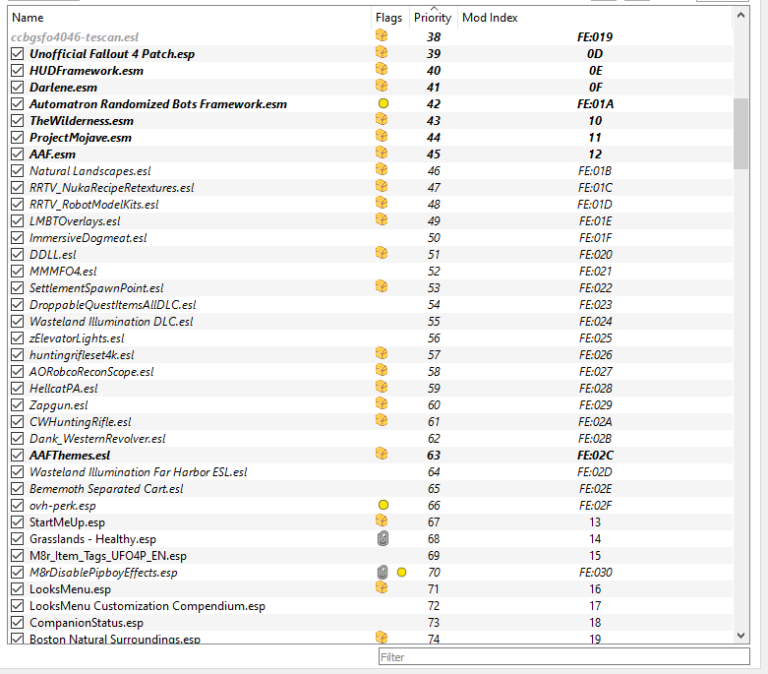Click the archive flag icon for RRTV_RobotModelKits.esl
The image size is (768, 674).
(x=382, y=203)
